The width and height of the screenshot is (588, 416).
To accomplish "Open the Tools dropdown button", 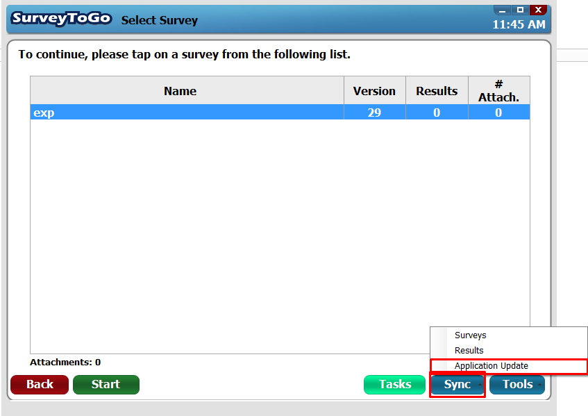I will pos(517,385).
